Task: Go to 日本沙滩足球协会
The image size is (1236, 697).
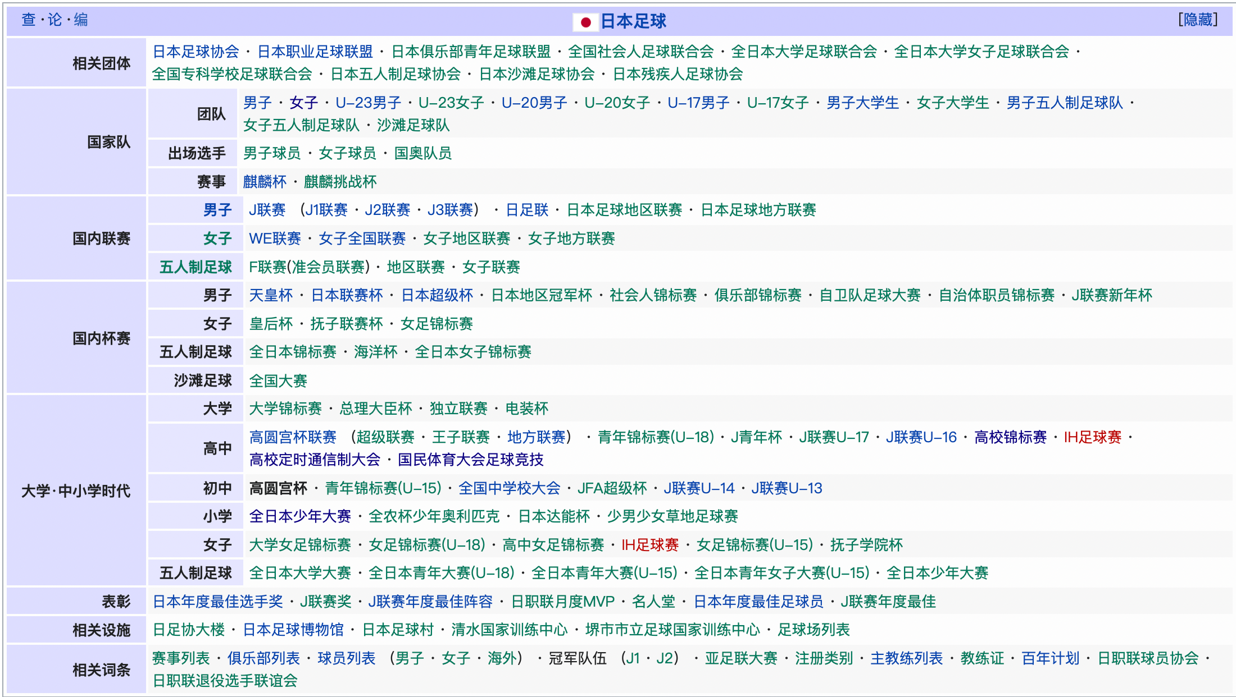Action: point(537,74)
